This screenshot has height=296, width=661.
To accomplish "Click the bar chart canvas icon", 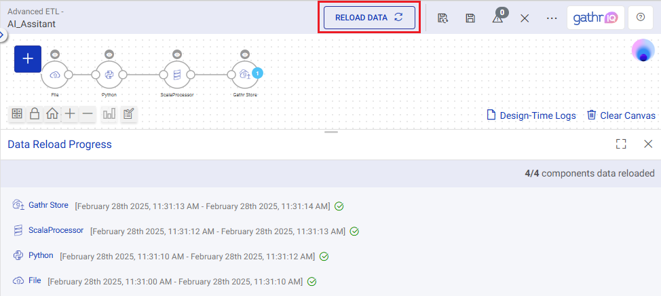I will [109, 114].
